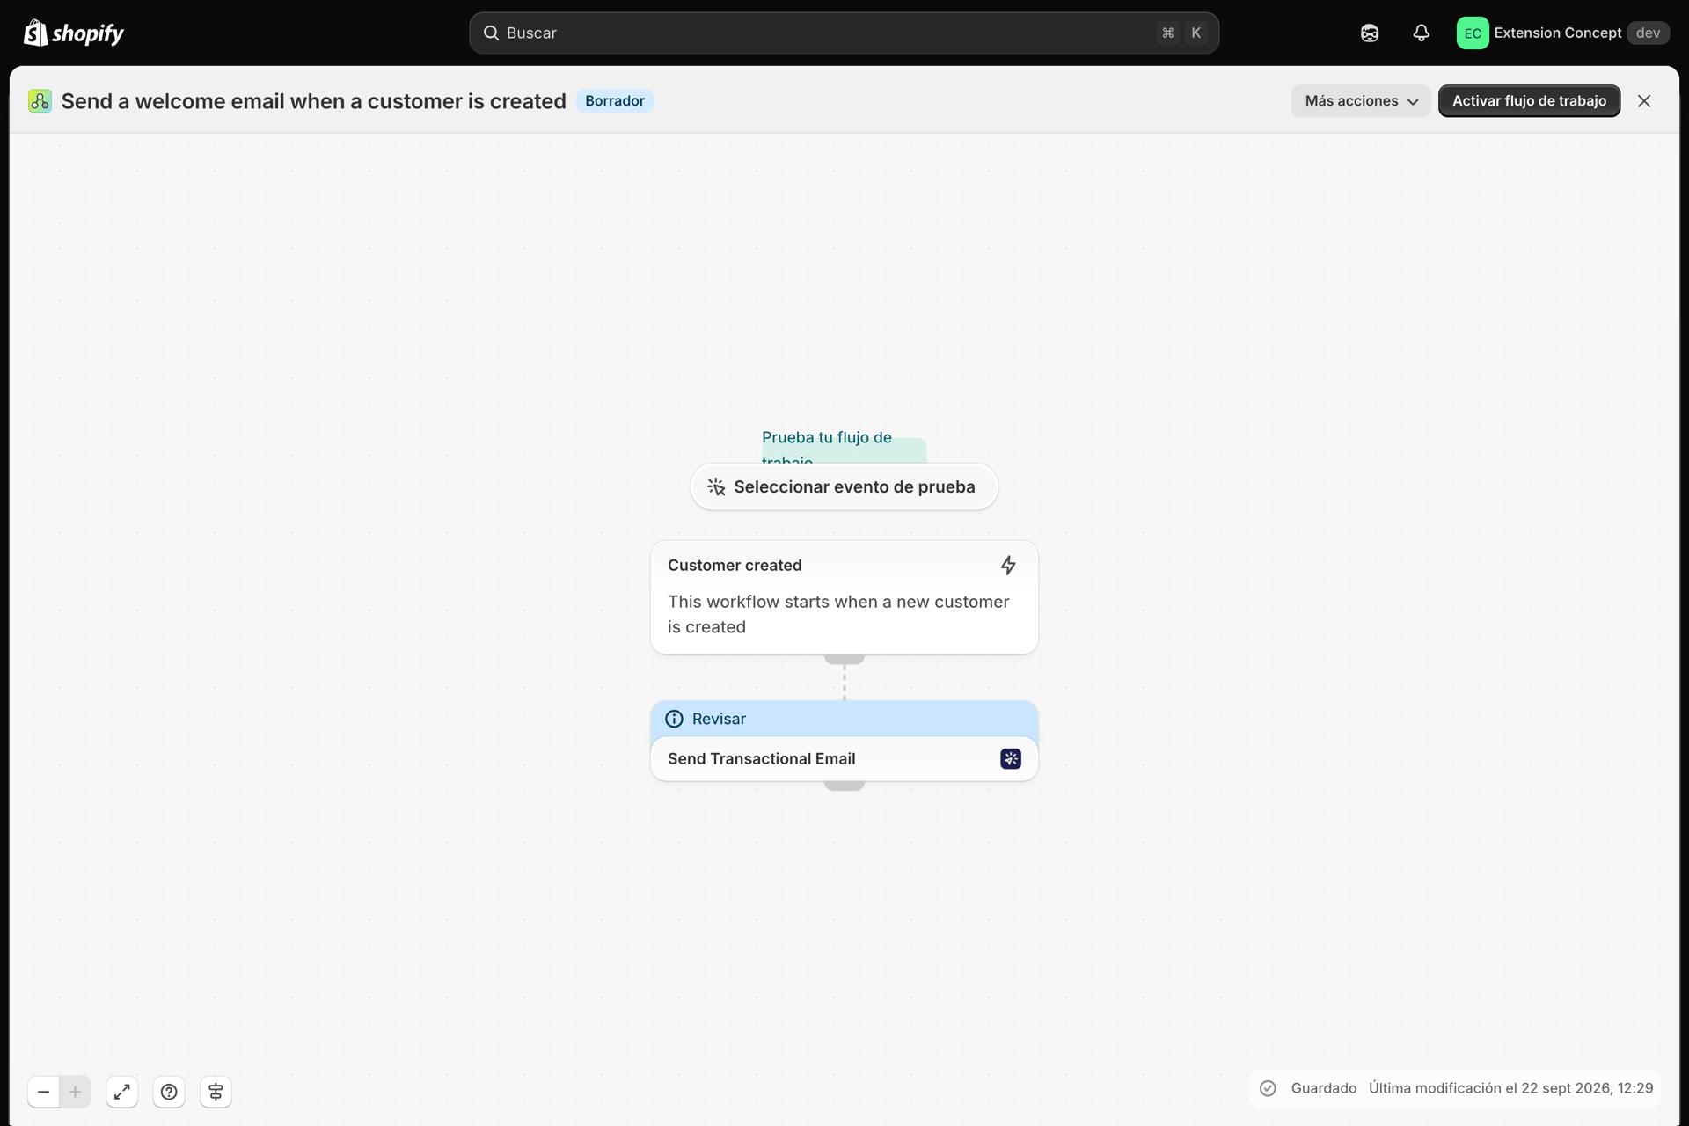Click the Send Transactional Email app icon
The height and width of the screenshot is (1126, 1689).
pos(1011,758)
